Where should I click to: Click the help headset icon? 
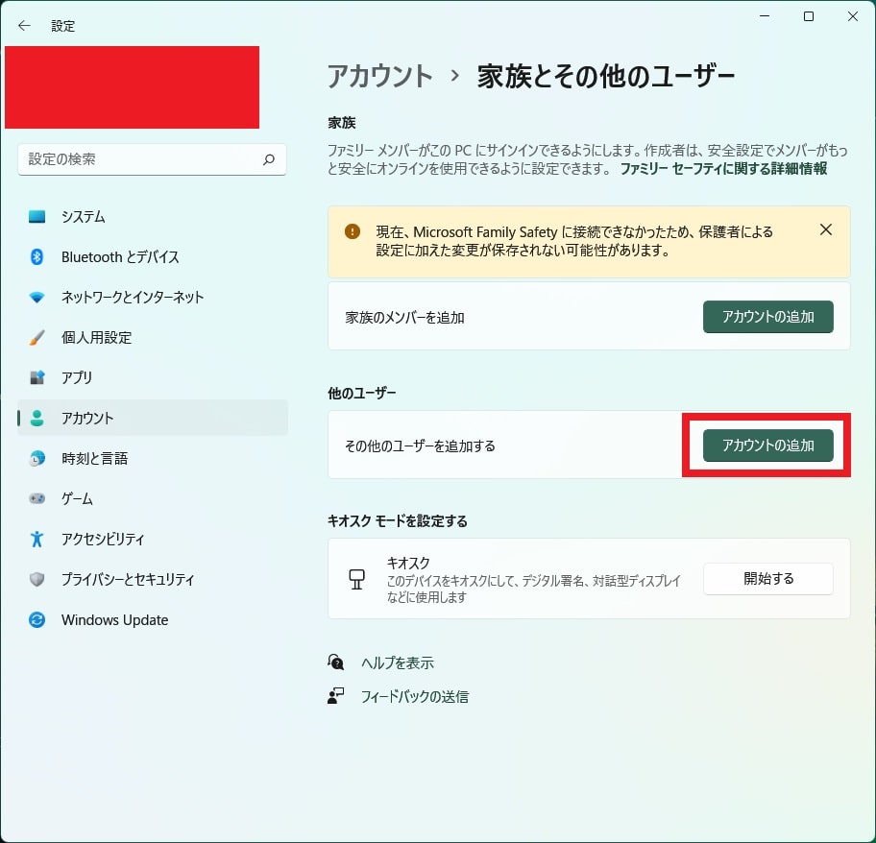coord(336,662)
